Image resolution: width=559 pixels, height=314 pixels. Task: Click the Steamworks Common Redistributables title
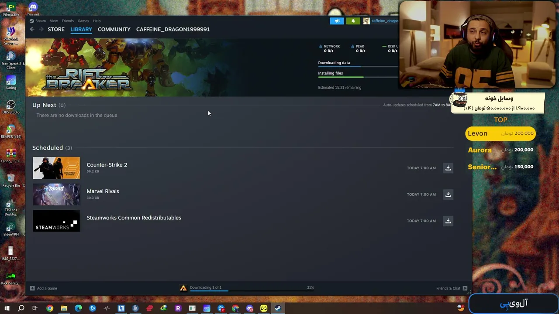point(134,218)
